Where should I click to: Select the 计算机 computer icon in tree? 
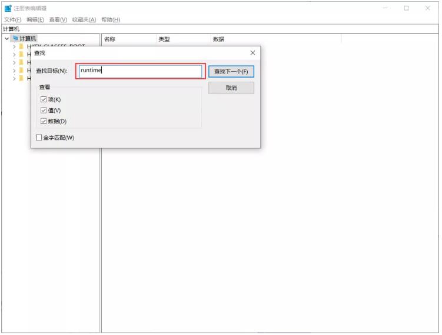click(15, 38)
